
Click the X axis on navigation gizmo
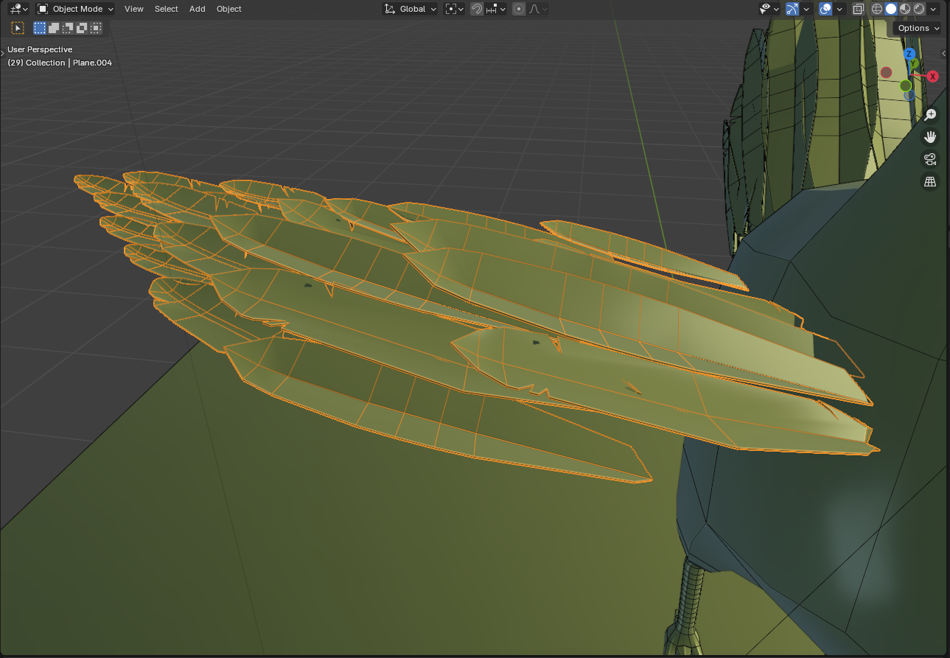point(932,77)
